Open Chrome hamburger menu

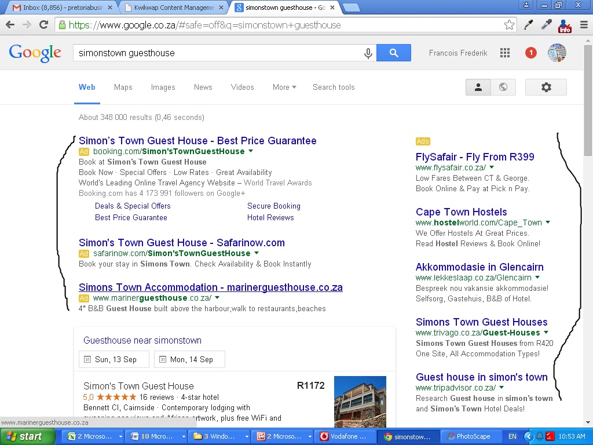[x=584, y=25]
